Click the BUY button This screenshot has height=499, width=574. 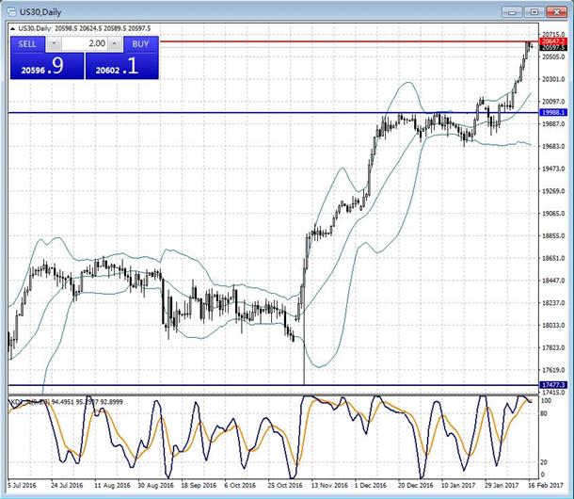point(141,44)
